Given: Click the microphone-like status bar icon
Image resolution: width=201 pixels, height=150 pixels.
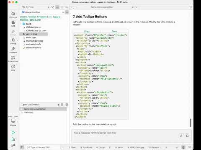Looking at the screenshot, I should tap(183, 147).
